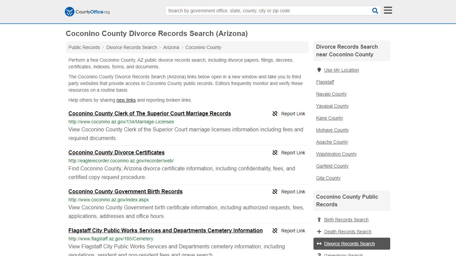Open the hamburger menu icon
The image size is (456, 256).
[x=388, y=10]
